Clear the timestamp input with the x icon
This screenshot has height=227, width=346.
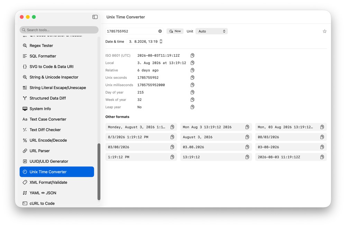pos(160,31)
